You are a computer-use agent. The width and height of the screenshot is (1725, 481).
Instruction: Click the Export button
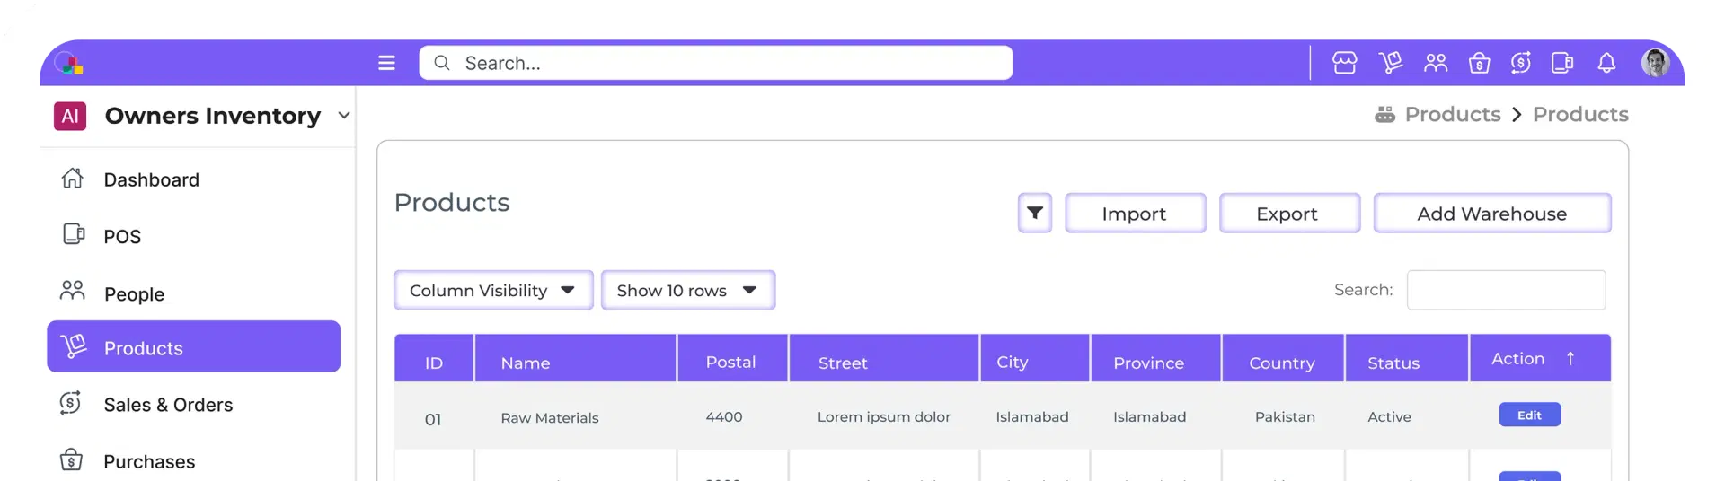[x=1289, y=213]
